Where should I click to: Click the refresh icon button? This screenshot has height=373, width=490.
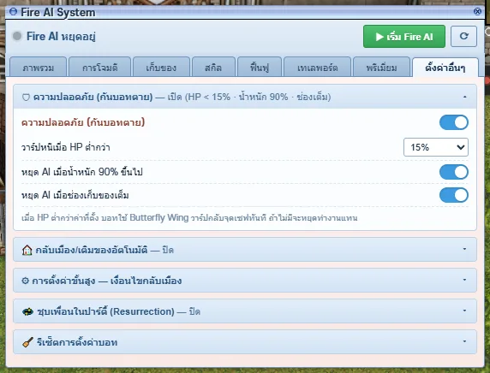463,36
